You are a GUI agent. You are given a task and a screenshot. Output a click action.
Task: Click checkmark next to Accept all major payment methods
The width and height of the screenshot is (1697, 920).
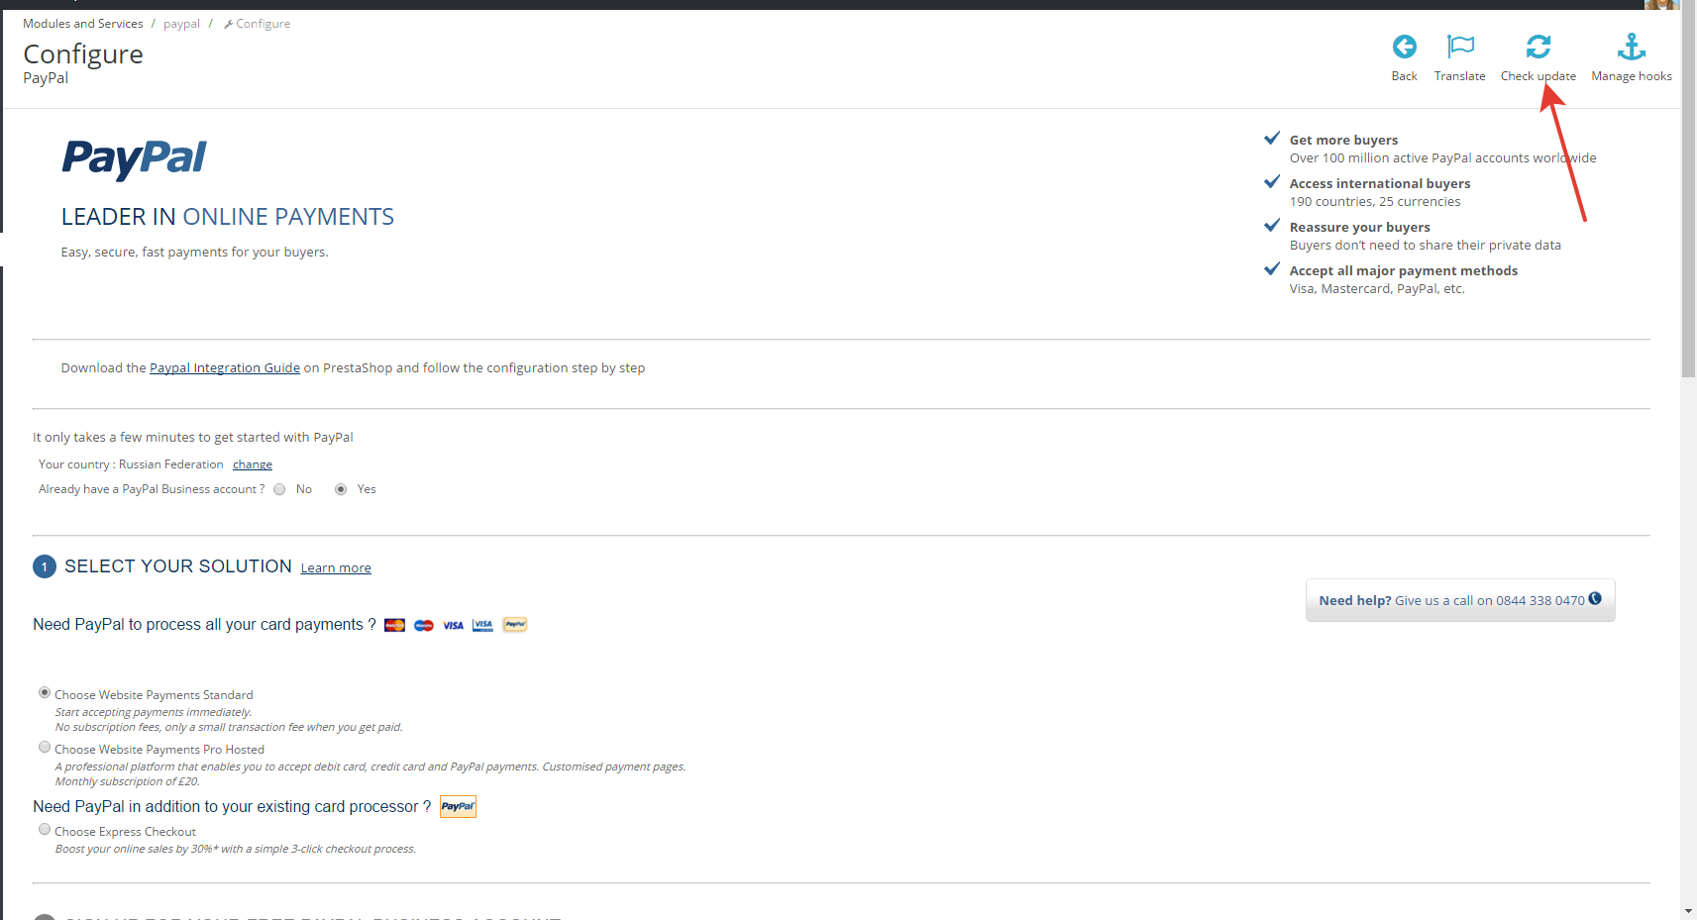1272,269
